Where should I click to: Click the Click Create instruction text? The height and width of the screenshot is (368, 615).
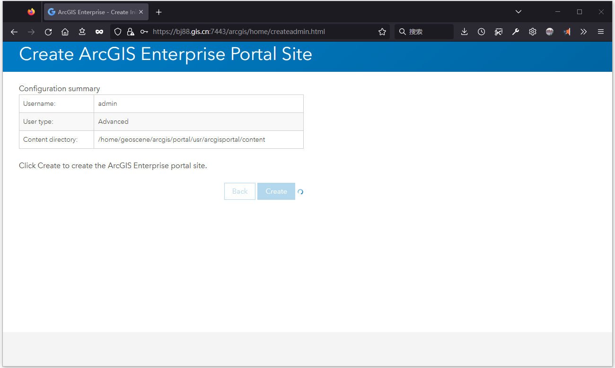click(113, 166)
